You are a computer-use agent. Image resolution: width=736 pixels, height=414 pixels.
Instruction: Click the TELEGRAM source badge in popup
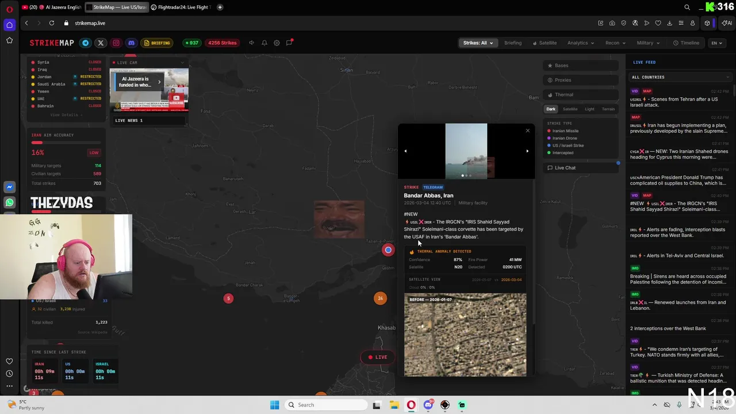433,187
